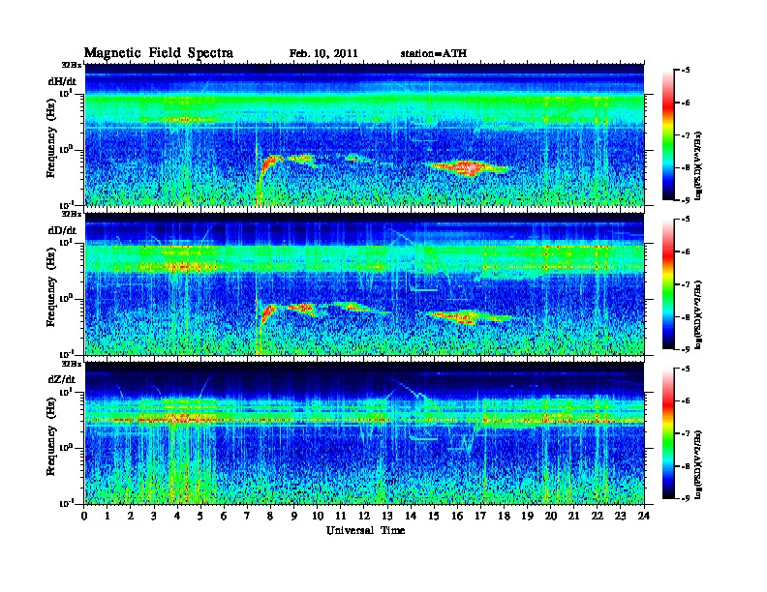Image resolution: width=767 pixels, height=592 pixels.
Task: Click the dD/dt panel label
Action: tap(62, 230)
